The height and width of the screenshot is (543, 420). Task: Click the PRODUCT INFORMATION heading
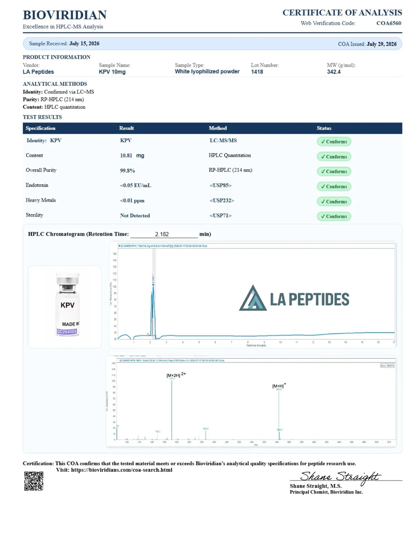pos(57,57)
